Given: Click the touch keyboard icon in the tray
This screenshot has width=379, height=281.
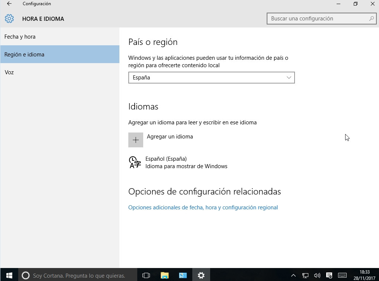Looking at the screenshot, I should (342, 275).
